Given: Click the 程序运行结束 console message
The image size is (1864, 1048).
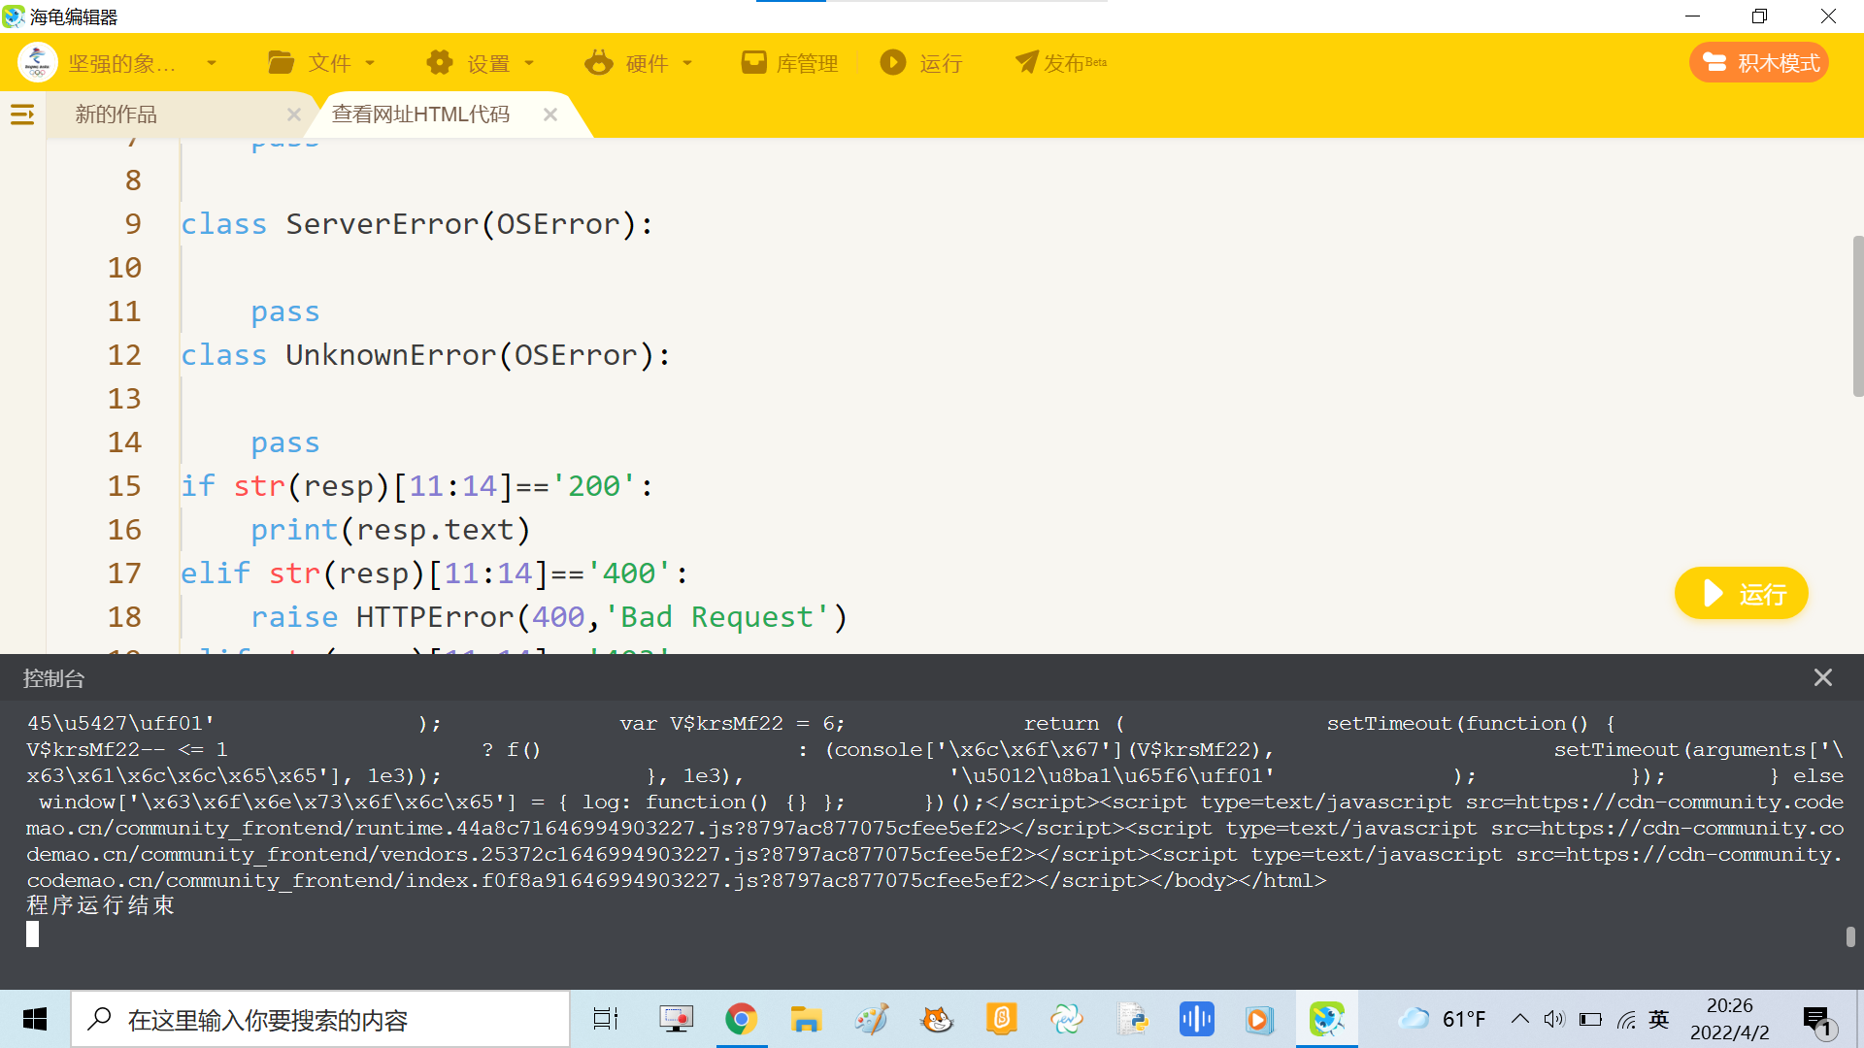Looking at the screenshot, I should pos(101,905).
